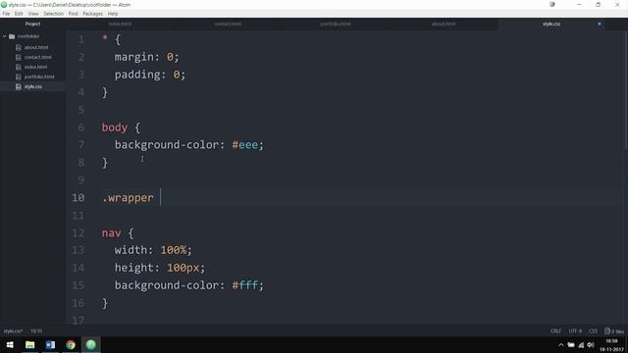Open Microsoft Word from the taskbar

(50, 344)
